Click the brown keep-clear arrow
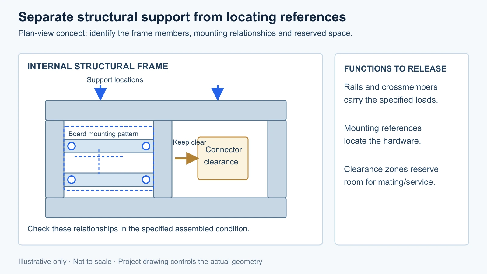Screen dimensions: 487x274 pos(187,158)
